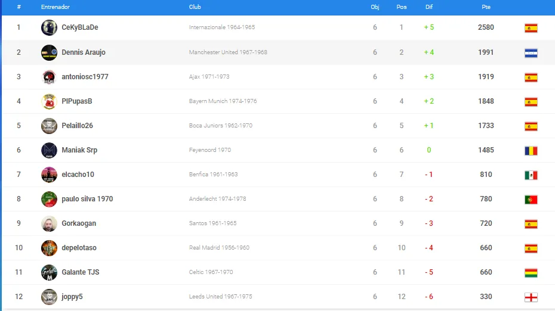Open Pelaillo26's profile link

pos(77,126)
